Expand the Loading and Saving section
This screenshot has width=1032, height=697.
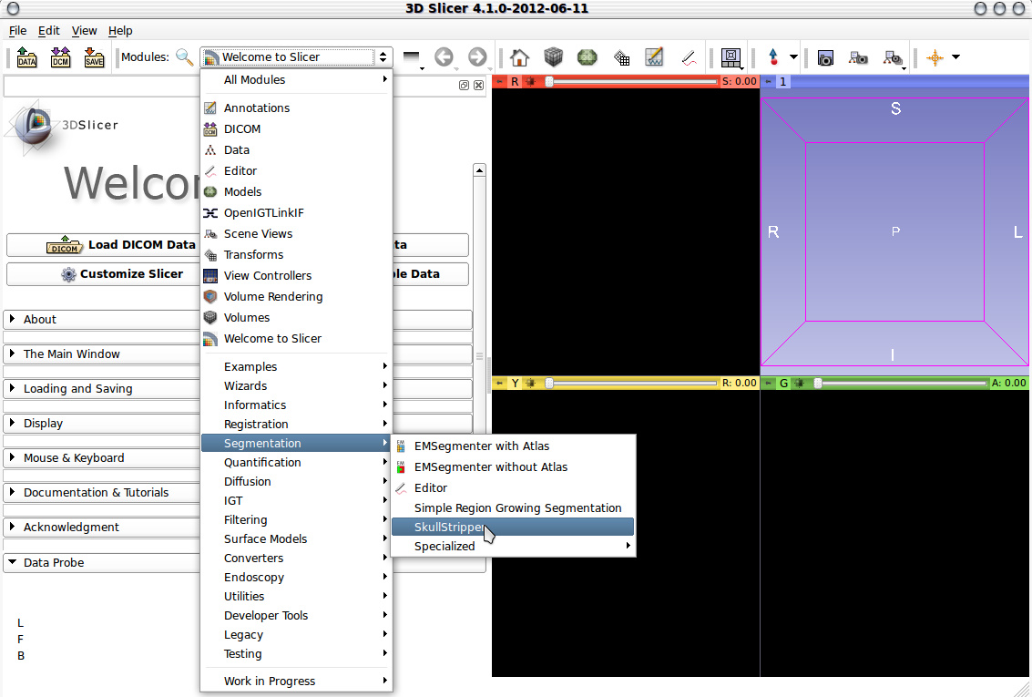pyautogui.click(x=77, y=389)
